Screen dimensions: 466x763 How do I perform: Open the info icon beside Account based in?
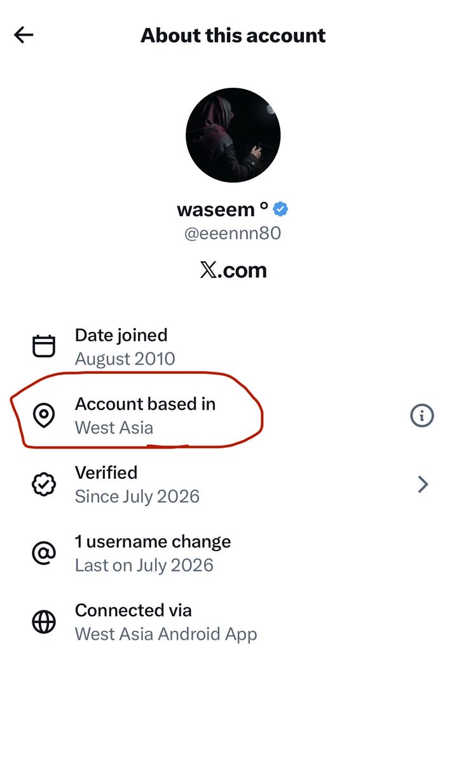pos(421,416)
